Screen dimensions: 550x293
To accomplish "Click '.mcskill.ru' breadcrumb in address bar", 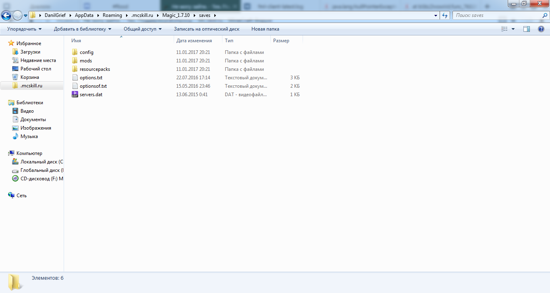I will pos(142,15).
